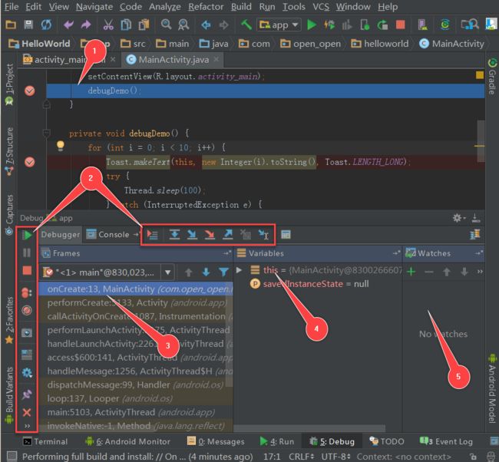Viewport: 499px width, 462px height.
Task: Open the VCS menu
Action: [321, 7]
